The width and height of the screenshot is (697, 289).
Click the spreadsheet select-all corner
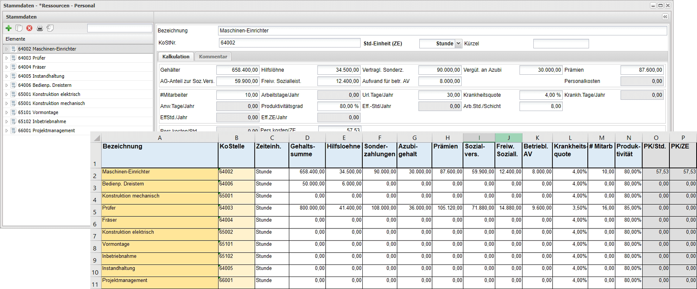pyautogui.click(x=95, y=138)
